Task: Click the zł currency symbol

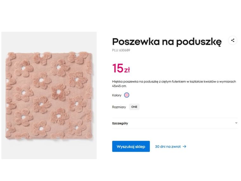Action: click(127, 70)
